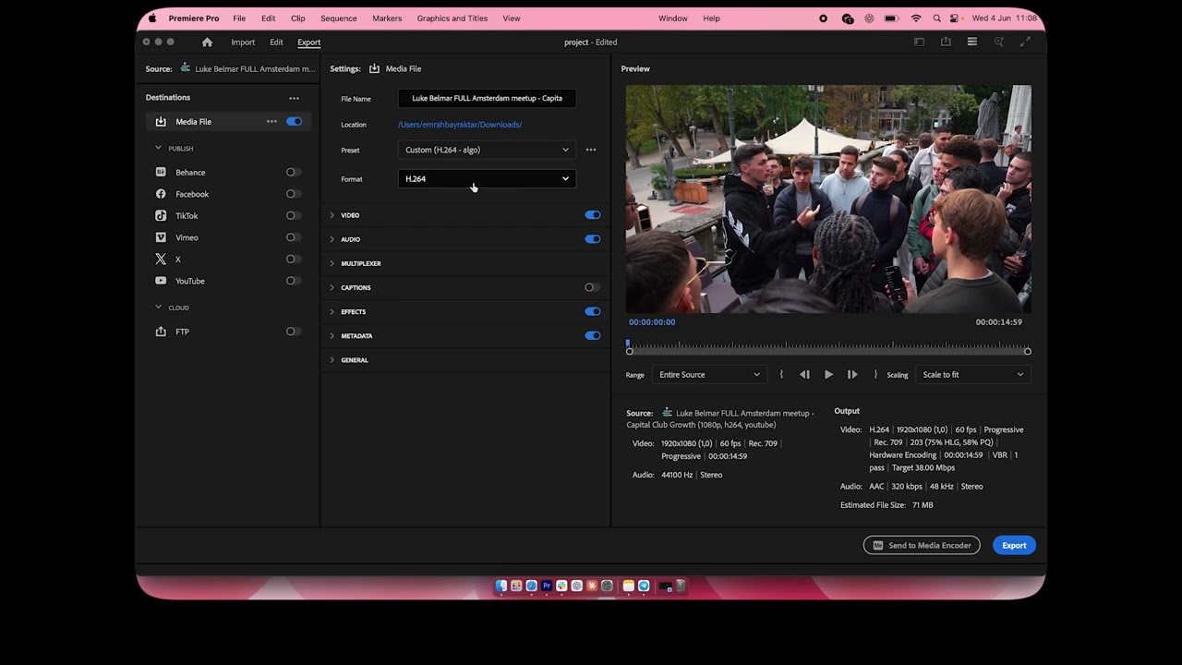
Task: Click the quick export share icon
Action: coord(946,42)
